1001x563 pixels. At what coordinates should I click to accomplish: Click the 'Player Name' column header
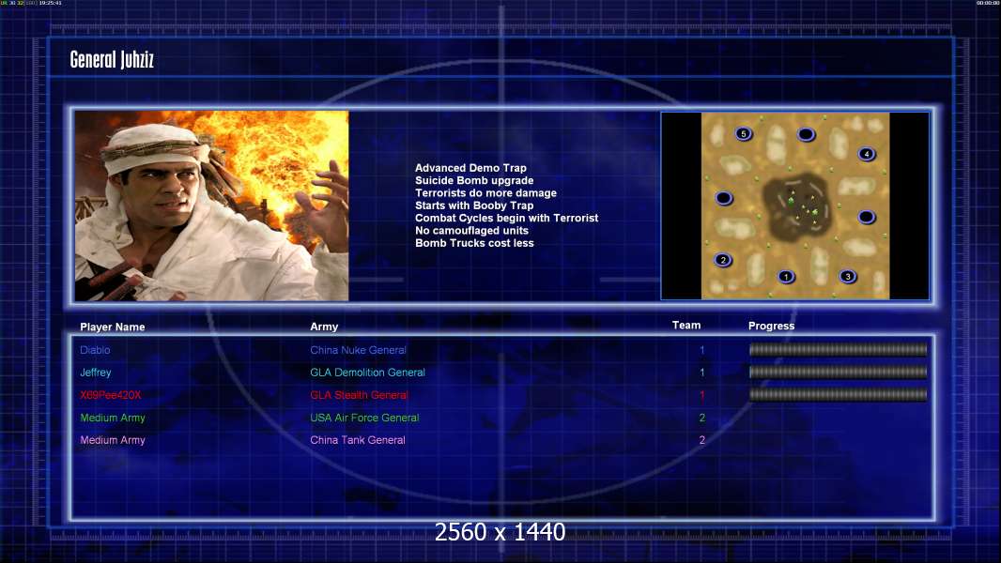point(113,327)
